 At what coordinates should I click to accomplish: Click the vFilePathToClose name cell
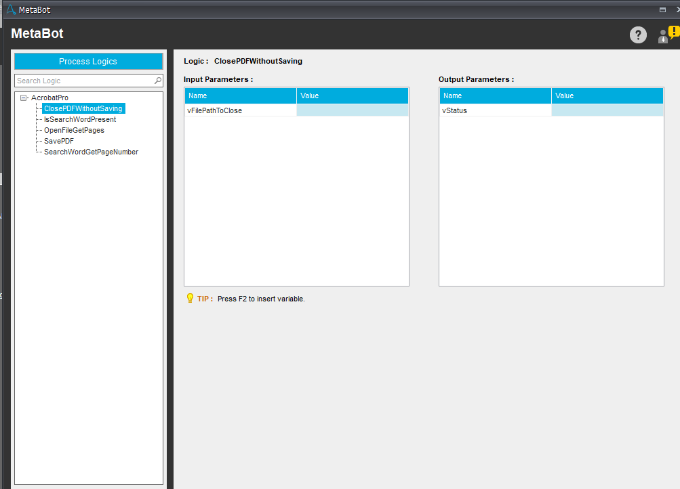(241, 110)
